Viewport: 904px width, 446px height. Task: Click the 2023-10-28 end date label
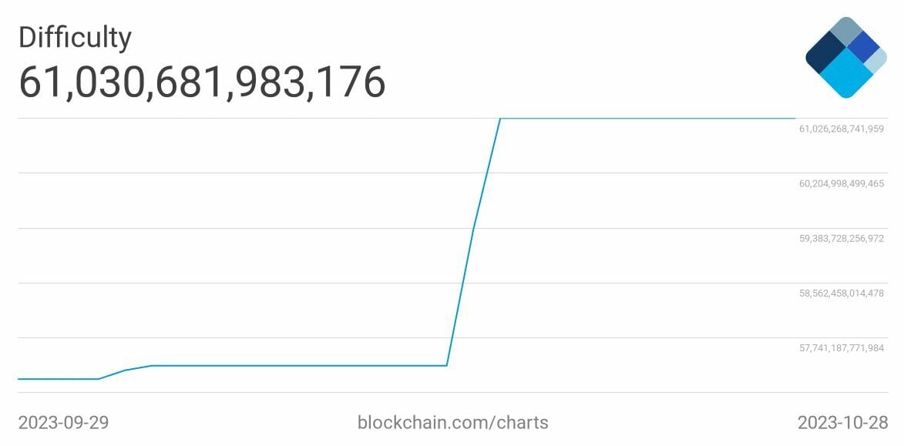(x=842, y=422)
